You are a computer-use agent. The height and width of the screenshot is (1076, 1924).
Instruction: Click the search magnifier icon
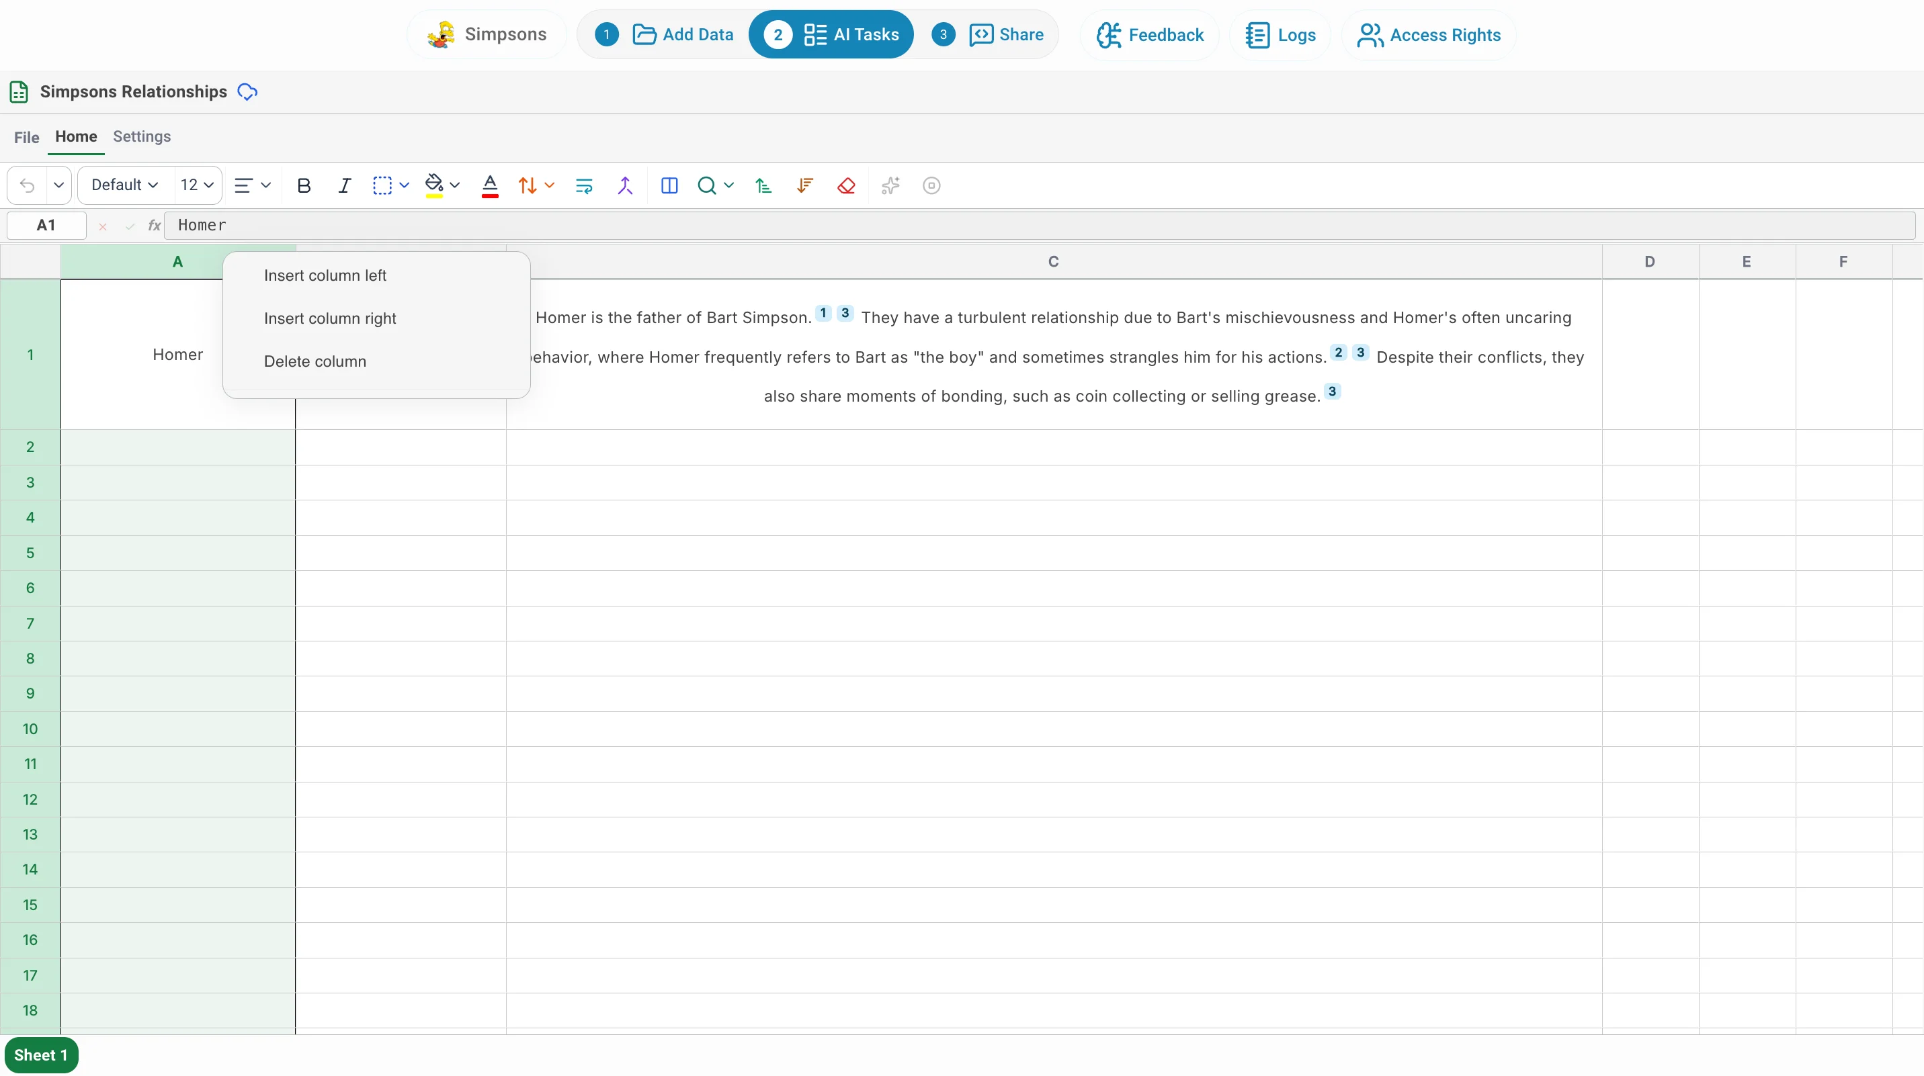tap(706, 185)
